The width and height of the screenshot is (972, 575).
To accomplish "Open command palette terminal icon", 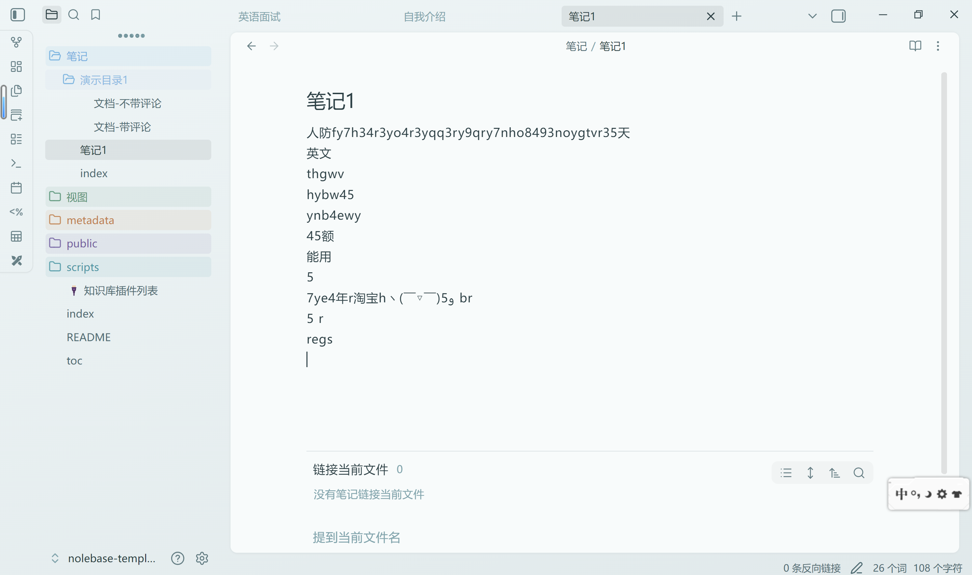I will click(x=16, y=163).
